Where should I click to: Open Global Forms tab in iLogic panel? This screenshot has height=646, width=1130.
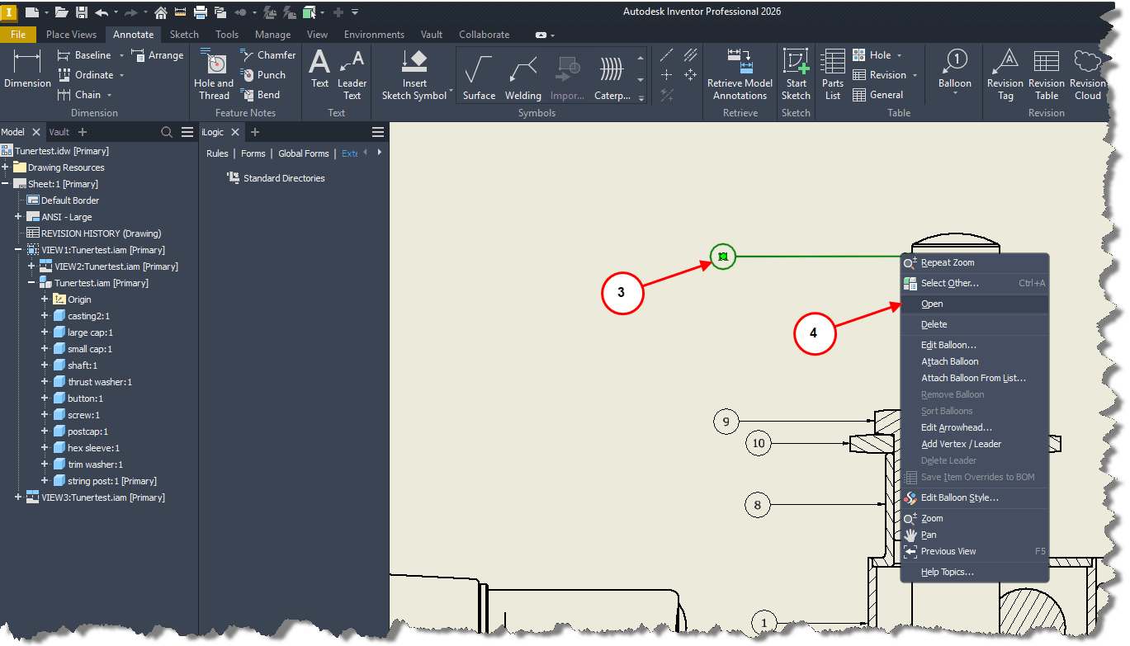click(304, 153)
